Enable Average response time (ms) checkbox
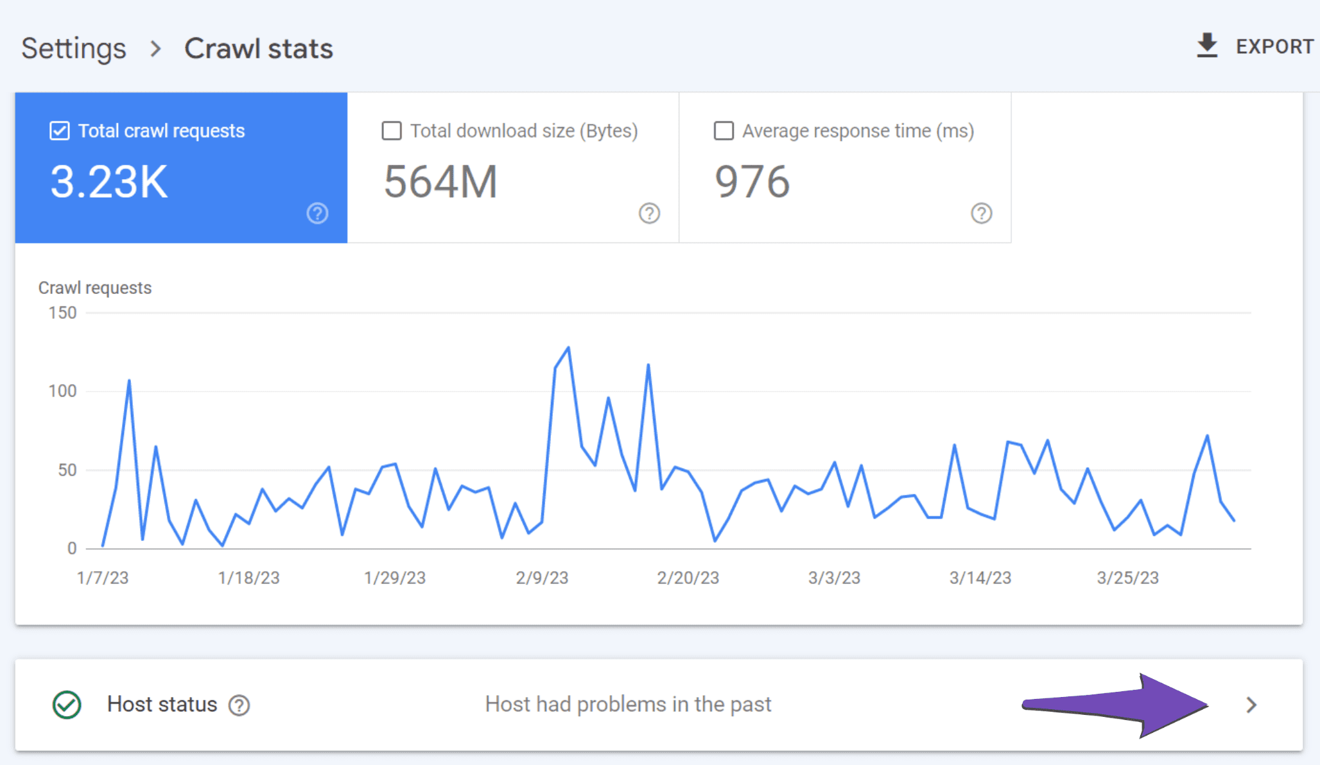The height and width of the screenshot is (765, 1320). point(724,131)
